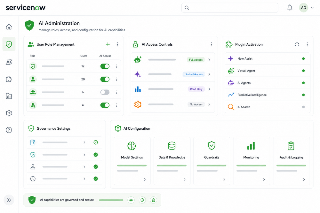Click the ServiceNow logo
320x213 pixels.
tap(26, 8)
